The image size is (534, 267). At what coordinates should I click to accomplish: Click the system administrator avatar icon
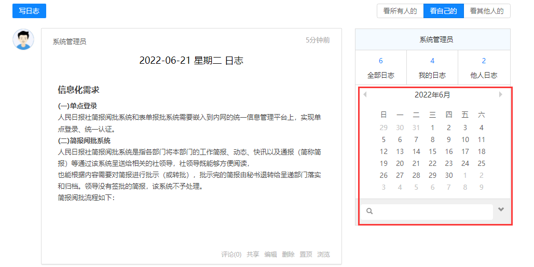(23, 39)
